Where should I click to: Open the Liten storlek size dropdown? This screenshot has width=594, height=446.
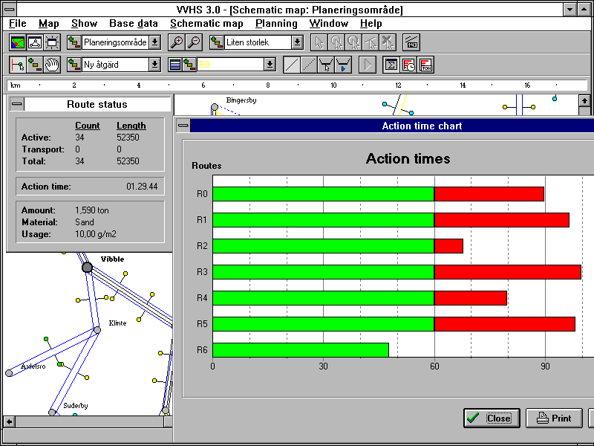coord(298,42)
